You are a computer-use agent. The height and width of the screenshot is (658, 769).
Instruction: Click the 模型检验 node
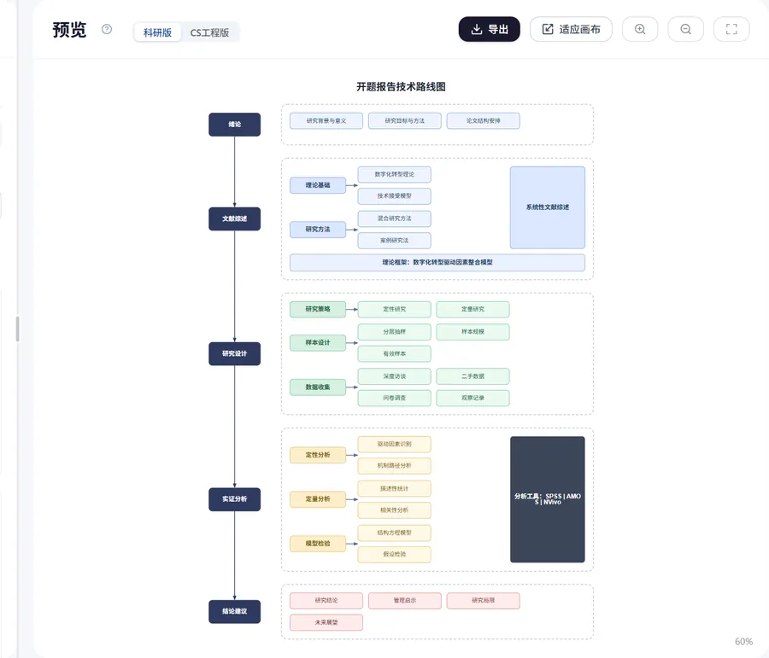318,544
